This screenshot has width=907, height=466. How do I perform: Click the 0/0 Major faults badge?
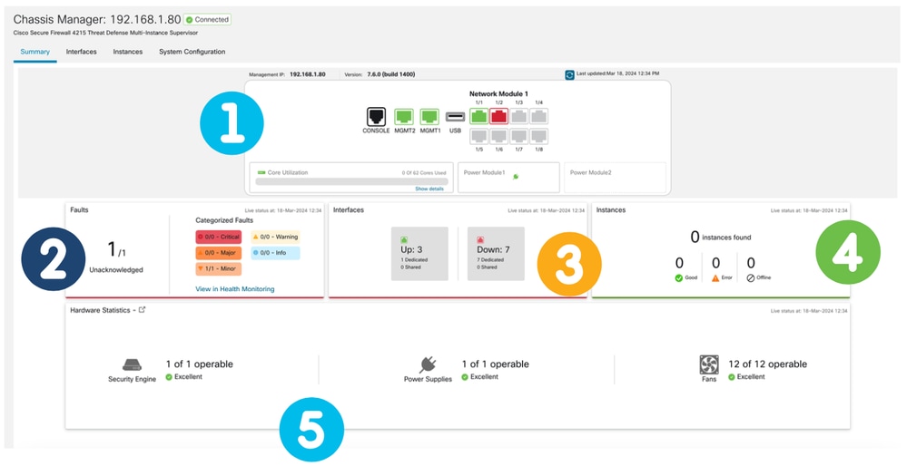pos(219,253)
